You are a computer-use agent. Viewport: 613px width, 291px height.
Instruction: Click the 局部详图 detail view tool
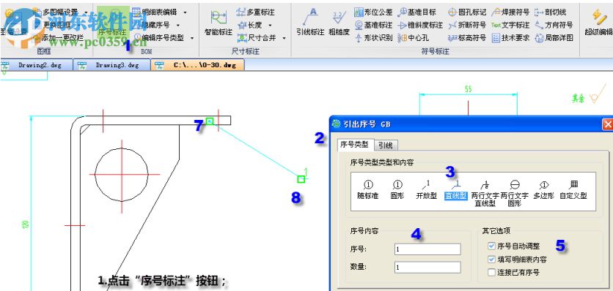tap(554, 38)
